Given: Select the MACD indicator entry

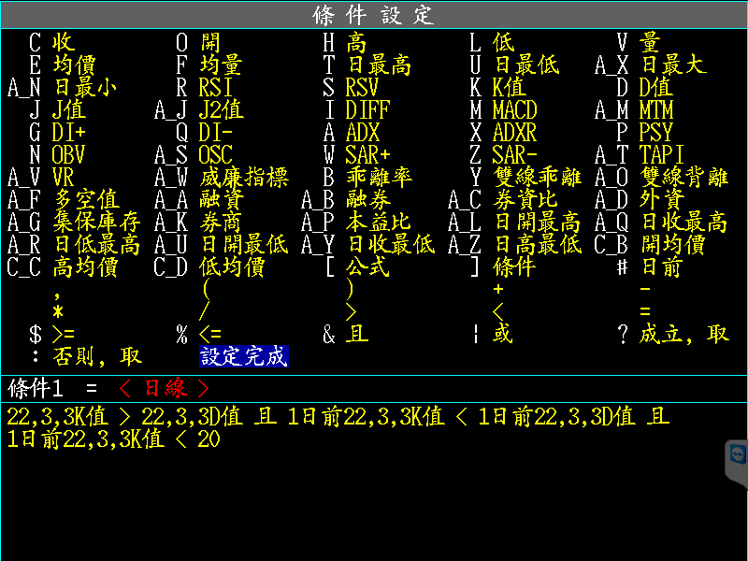Looking at the screenshot, I should [514, 109].
